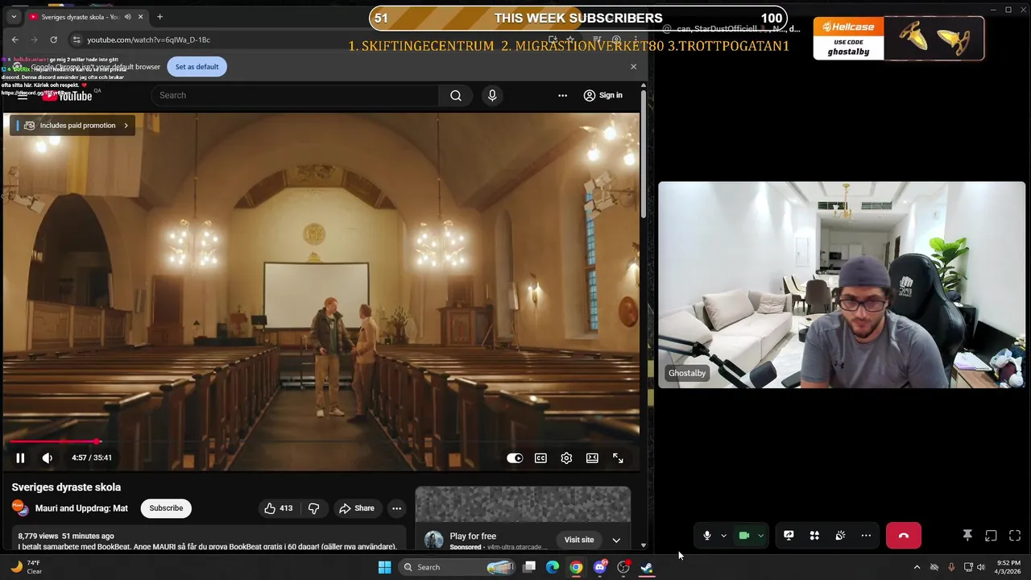Open Task View on the taskbar
Viewport: 1031px width, 580px height.
click(x=529, y=567)
